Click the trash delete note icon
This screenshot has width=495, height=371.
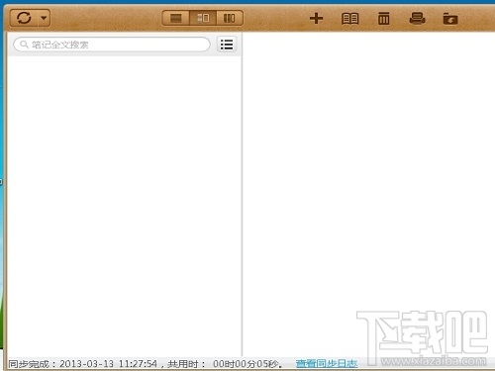point(383,18)
